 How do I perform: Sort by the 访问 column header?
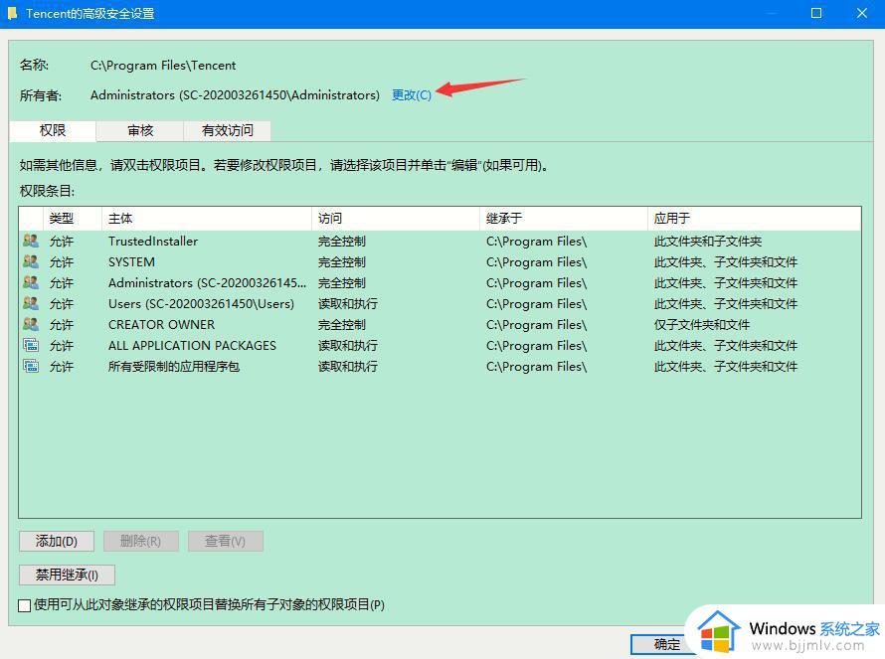pyautogui.click(x=396, y=219)
